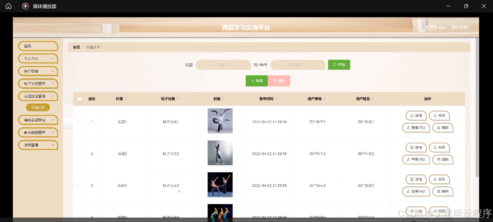Click the green 新增 add button
Screen dimensions: 493x222
pyautogui.click(x=257, y=81)
